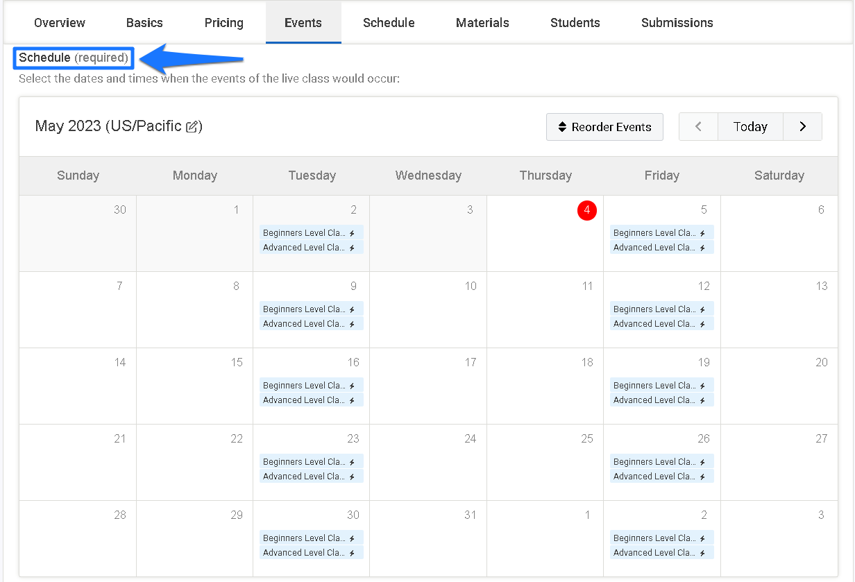The image size is (855, 582).
Task: Click the Monday column header
Action: 194,176
